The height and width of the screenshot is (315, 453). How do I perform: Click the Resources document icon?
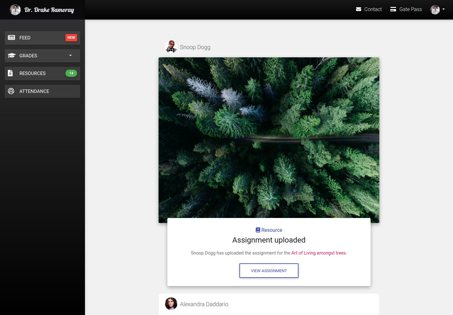(10, 73)
